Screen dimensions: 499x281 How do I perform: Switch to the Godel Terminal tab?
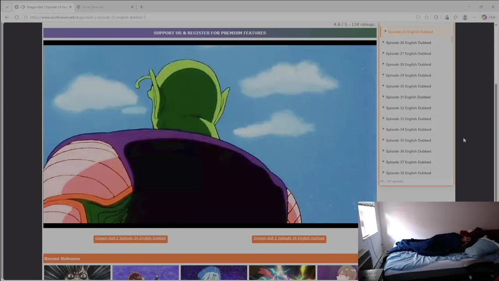click(105, 7)
